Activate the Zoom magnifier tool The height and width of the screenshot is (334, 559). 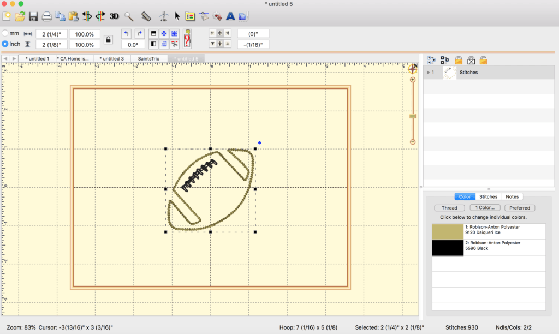(x=129, y=16)
